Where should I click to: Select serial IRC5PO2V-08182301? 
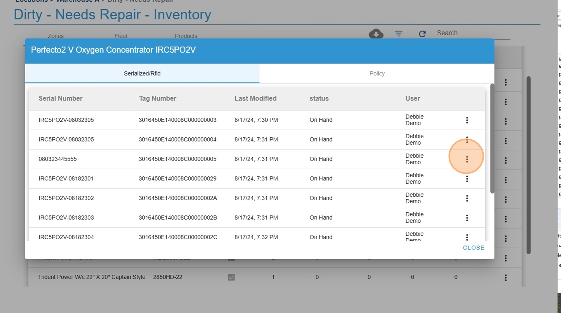pos(66,178)
